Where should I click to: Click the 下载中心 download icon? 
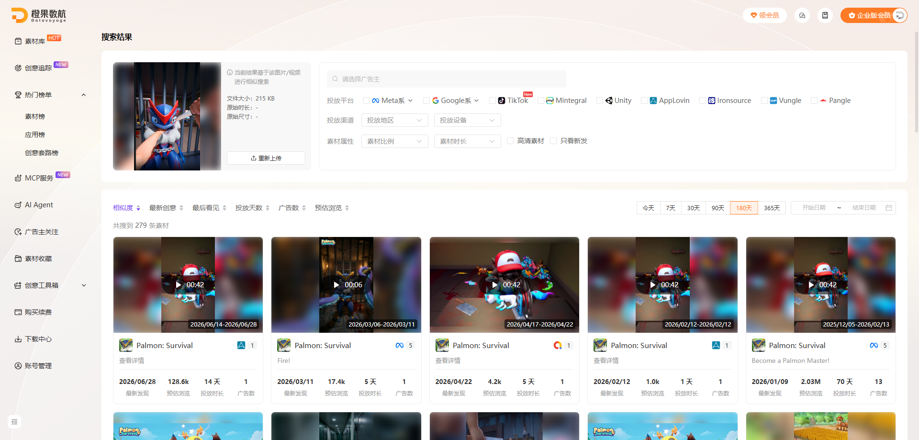(x=18, y=339)
